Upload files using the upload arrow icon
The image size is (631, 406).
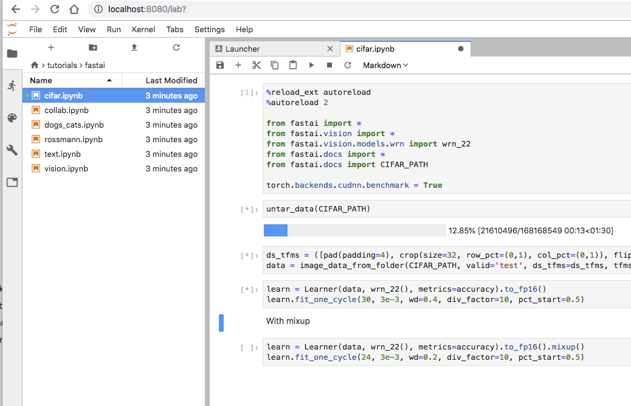click(134, 47)
